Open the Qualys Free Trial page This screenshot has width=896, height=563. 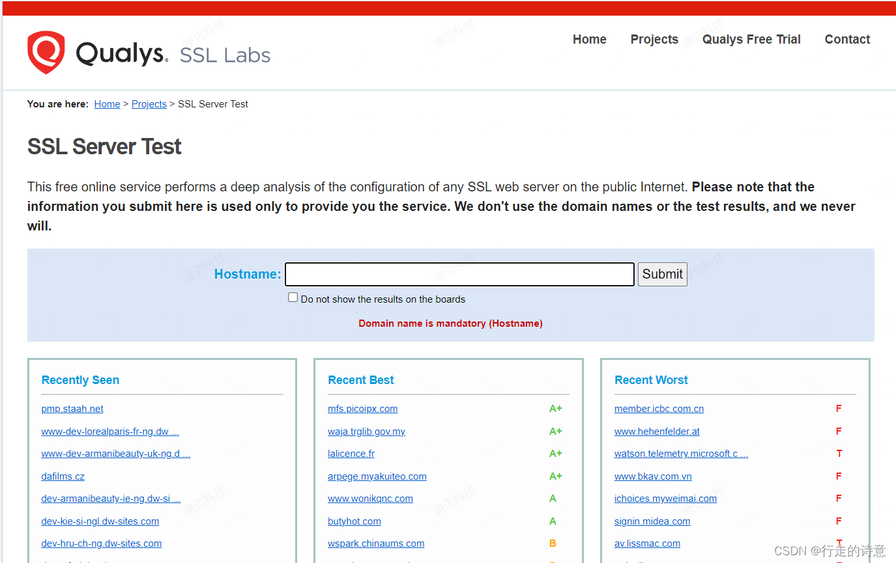(x=751, y=39)
